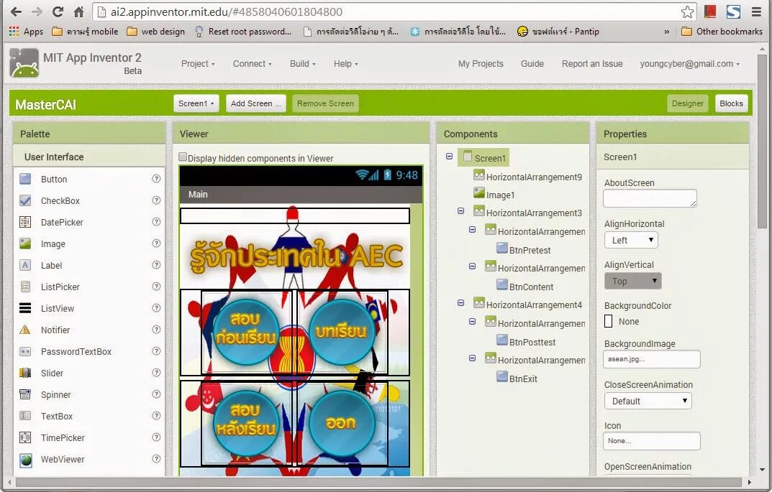Open the Project menu
Screen dimensions: 772x492
point(198,64)
